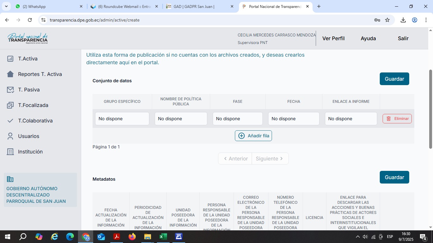Image resolution: width=433 pixels, height=243 pixels.
Task: Click the browser reload page icon
Action: click(x=30, y=20)
